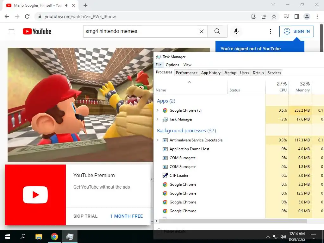Toggle Chrome side panel icon
324x243 pixels.
coord(297,16)
